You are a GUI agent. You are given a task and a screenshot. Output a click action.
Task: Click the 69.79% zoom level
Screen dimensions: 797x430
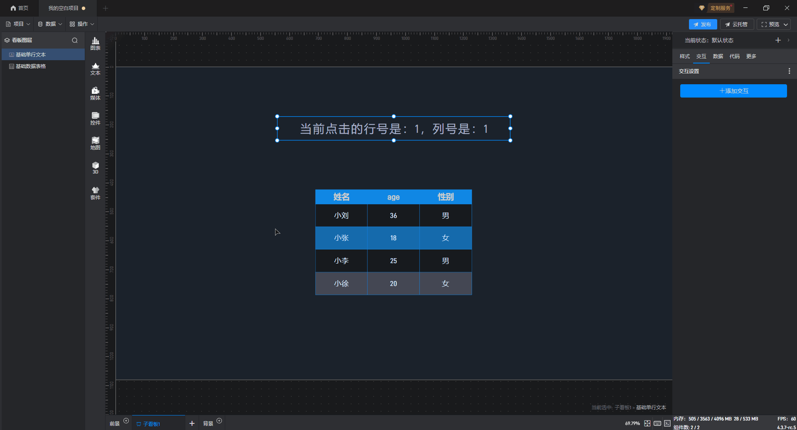point(632,423)
